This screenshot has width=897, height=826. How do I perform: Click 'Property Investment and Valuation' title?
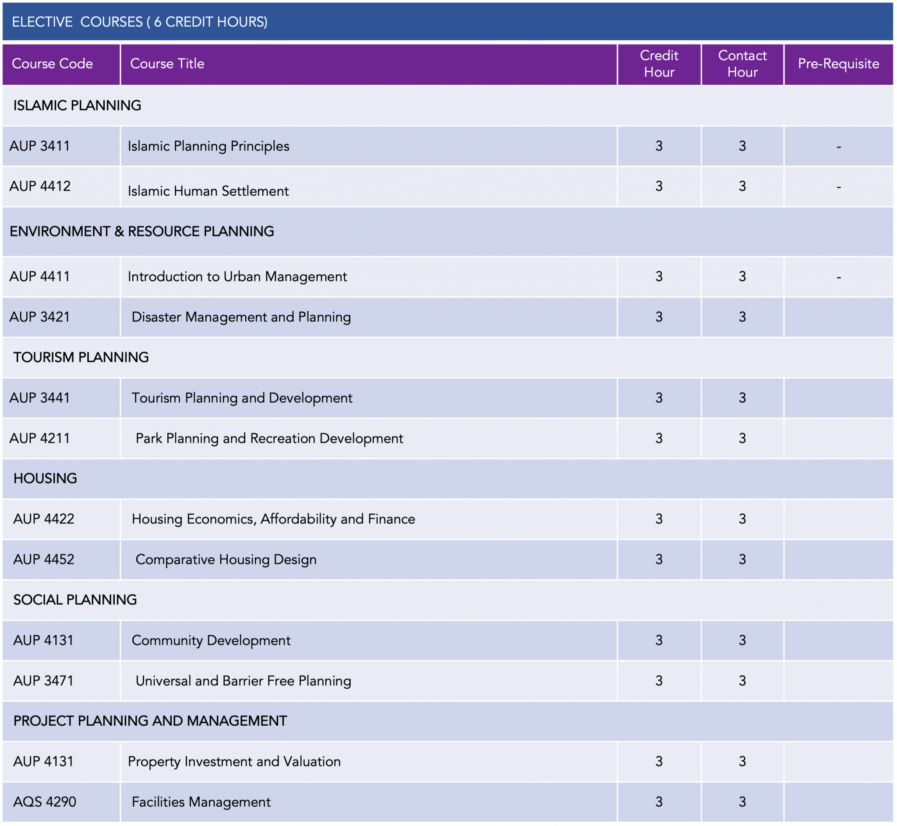[x=234, y=762]
